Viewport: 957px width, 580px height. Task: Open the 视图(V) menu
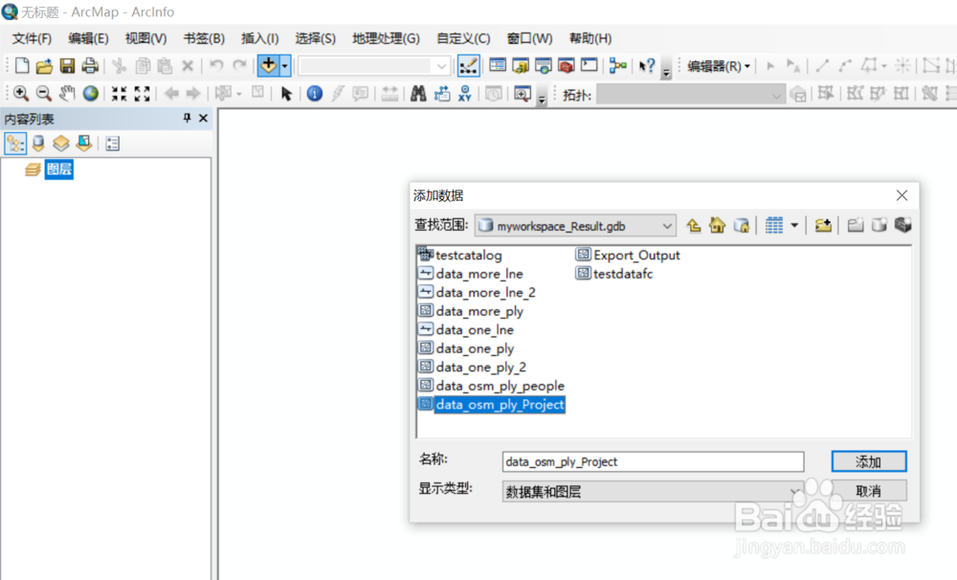pos(145,38)
